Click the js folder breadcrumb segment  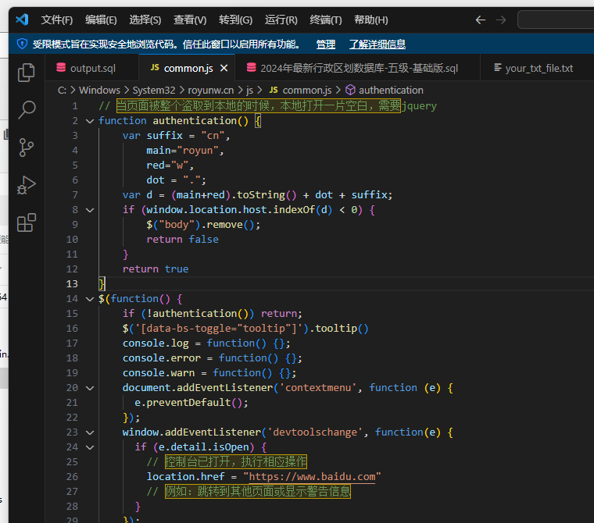(249, 90)
